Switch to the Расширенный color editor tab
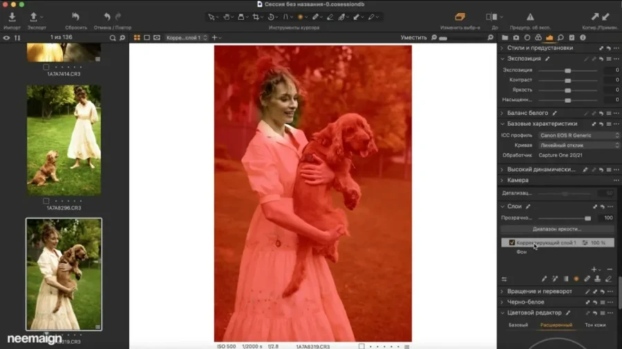Image resolution: width=622 pixels, height=349 pixels. (556, 325)
